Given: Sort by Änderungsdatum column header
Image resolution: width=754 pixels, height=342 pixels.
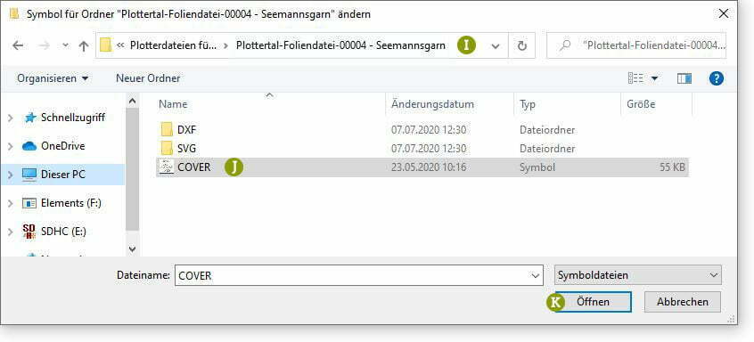Looking at the screenshot, I should coord(432,104).
